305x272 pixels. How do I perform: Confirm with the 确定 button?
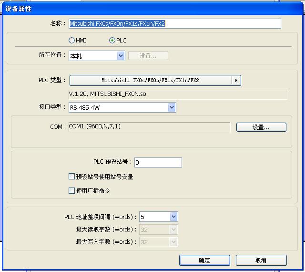204,260
